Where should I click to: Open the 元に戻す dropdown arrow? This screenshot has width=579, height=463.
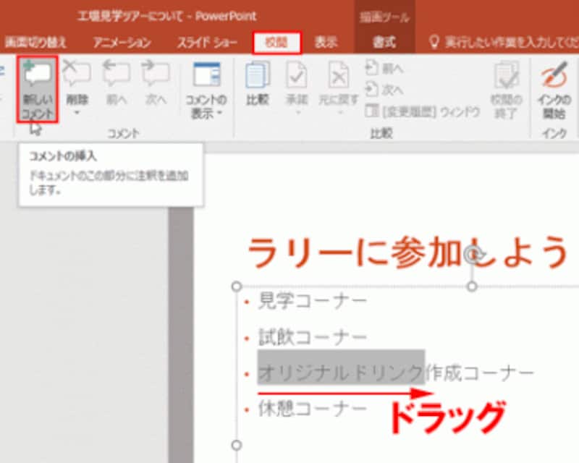coord(339,113)
